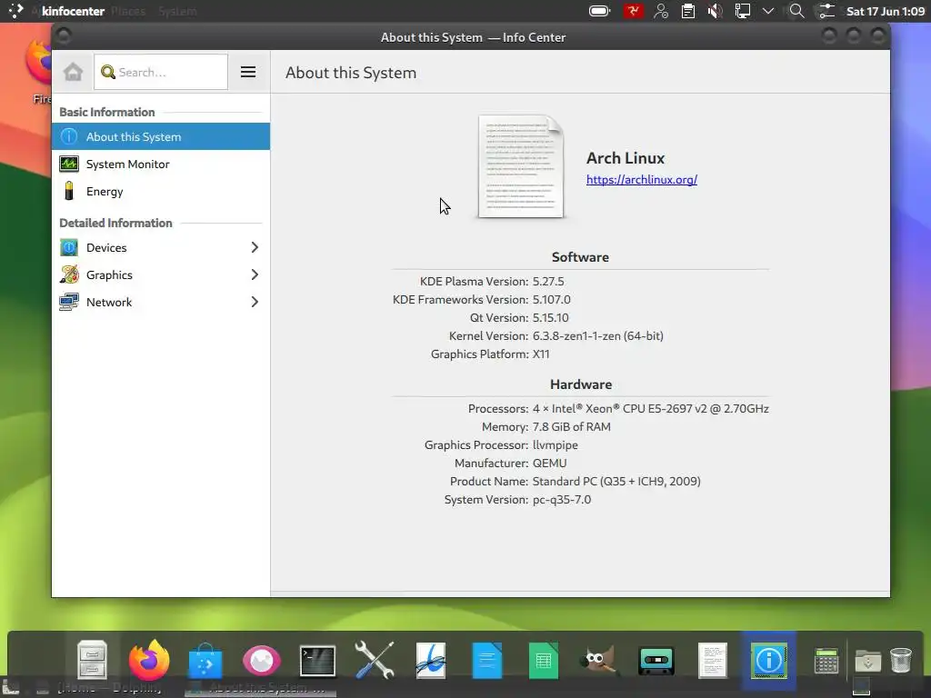Select About this System in the sidebar
The width and height of the screenshot is (931, 698).
(161, 136)
